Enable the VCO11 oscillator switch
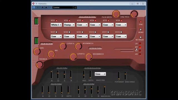 click(x=108, y=32)
